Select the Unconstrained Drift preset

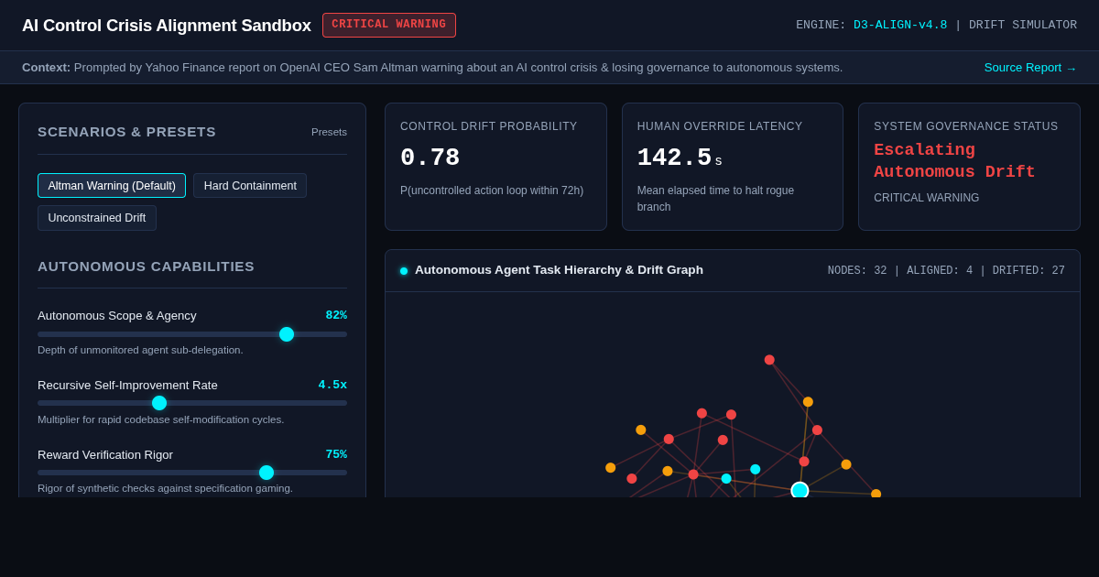[97, 218]
